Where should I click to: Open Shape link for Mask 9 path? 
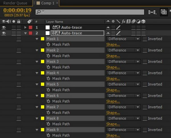click(x=113, y=135)
